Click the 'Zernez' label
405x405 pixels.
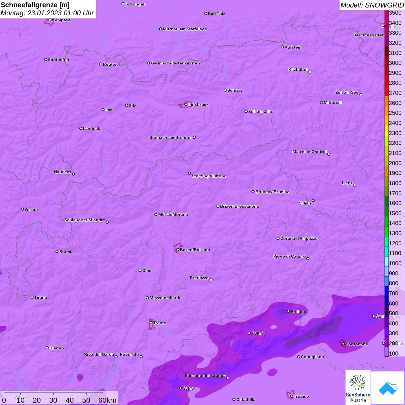pyautogui.click(x=32, y=209)
